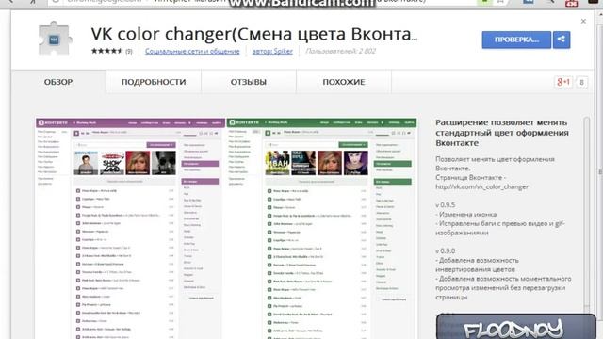
Task: Open the vk.com/vk_color_changer link in the description
Action: pos(481,186)
